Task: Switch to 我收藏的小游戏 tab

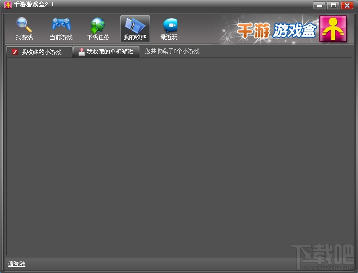Action: tap(39, 52)
